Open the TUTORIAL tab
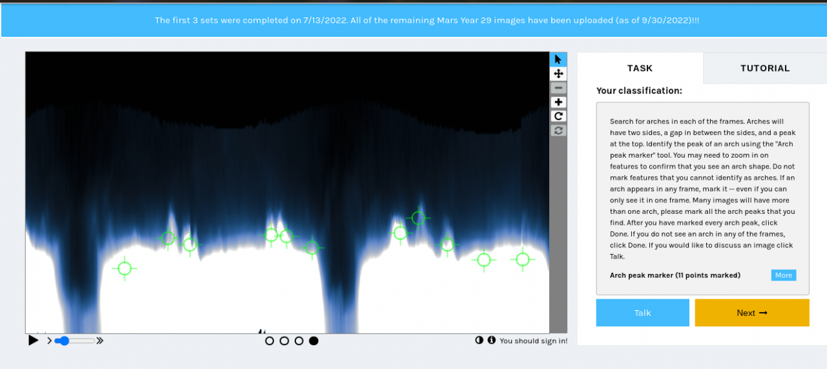Screen dimensions: 827x369 click(x=765, y=68)
